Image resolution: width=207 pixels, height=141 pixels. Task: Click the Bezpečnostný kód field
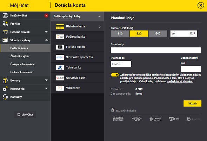191,69
